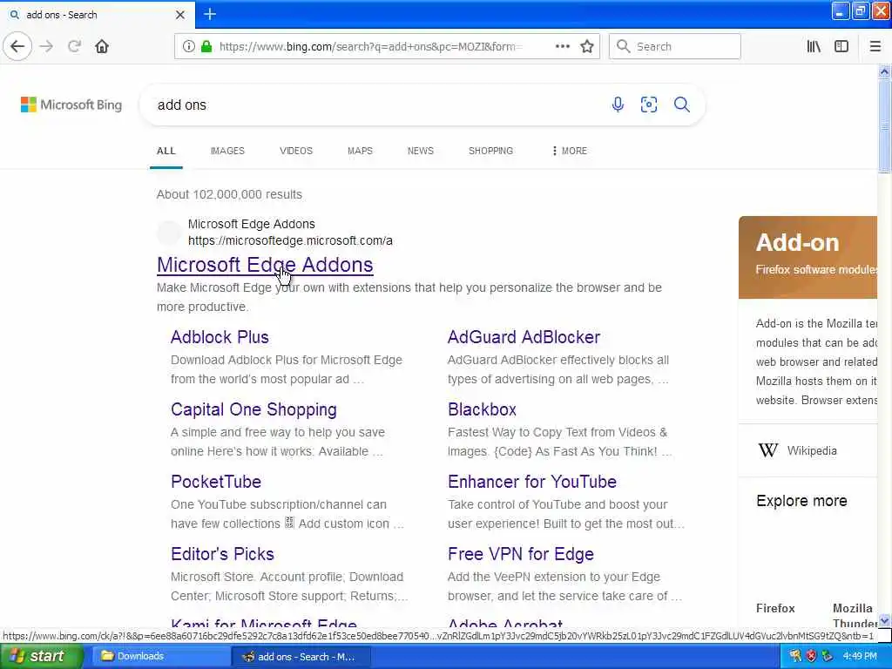Click the Microsoft Bing logo

tap(71, 105)
